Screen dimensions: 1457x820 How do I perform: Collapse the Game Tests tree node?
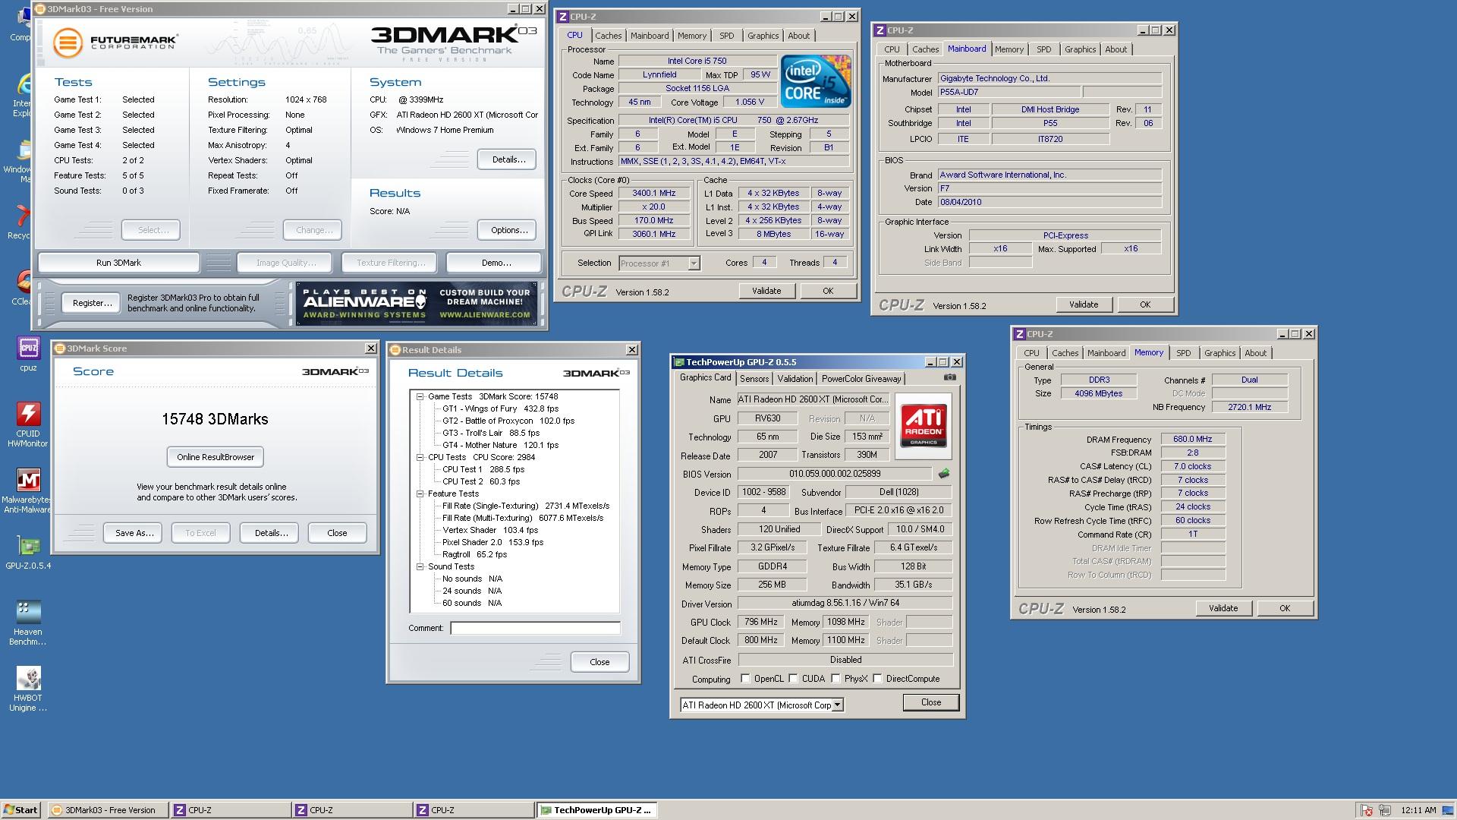[x=420, y=396]
